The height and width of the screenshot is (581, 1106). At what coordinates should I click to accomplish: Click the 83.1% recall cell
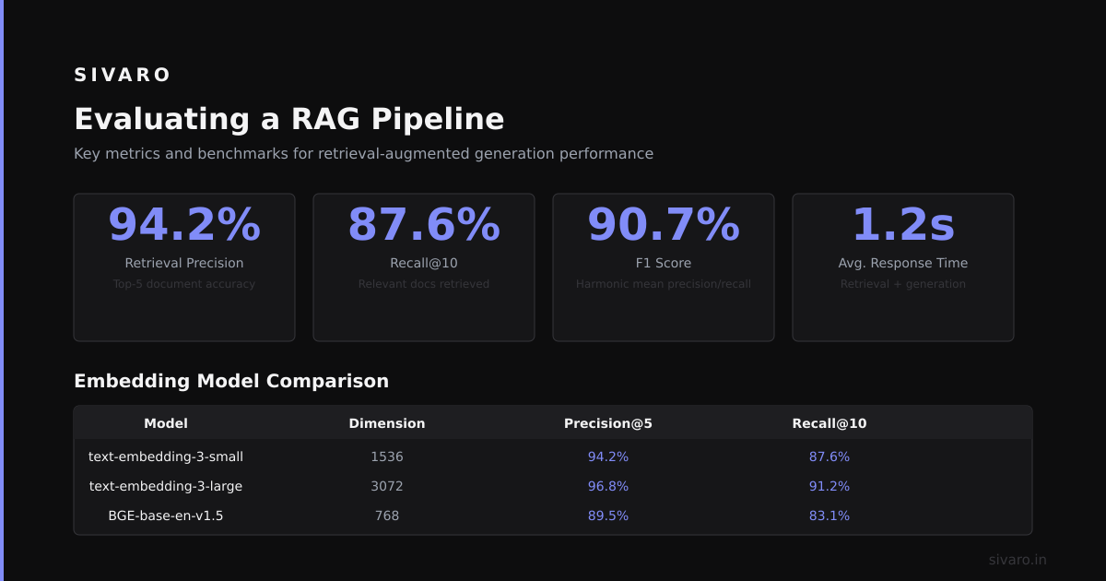[x=829, y=516]
